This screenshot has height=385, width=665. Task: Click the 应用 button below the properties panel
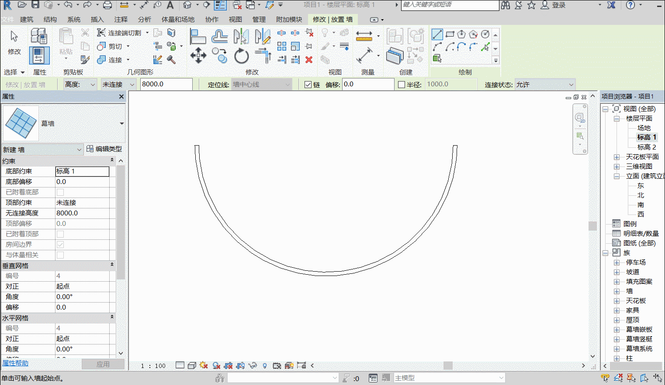(103, 364)
